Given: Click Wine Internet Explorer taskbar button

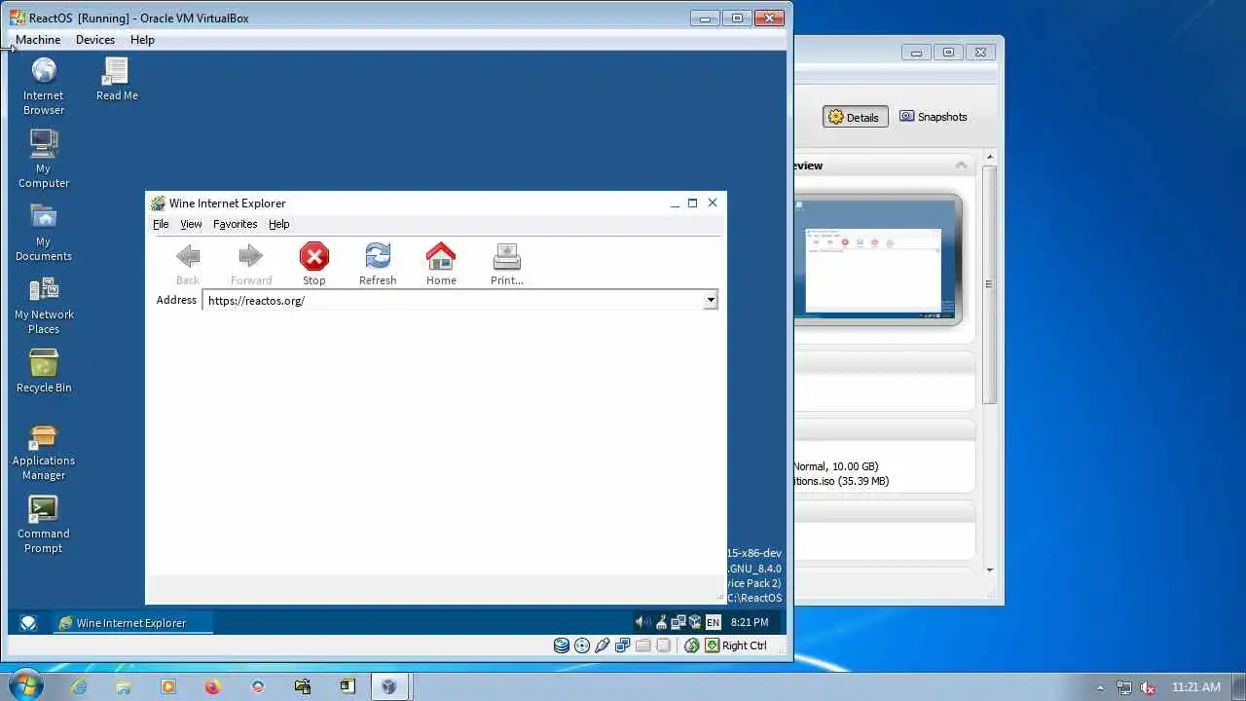Looking at the screenshot, I should [132, 623].
